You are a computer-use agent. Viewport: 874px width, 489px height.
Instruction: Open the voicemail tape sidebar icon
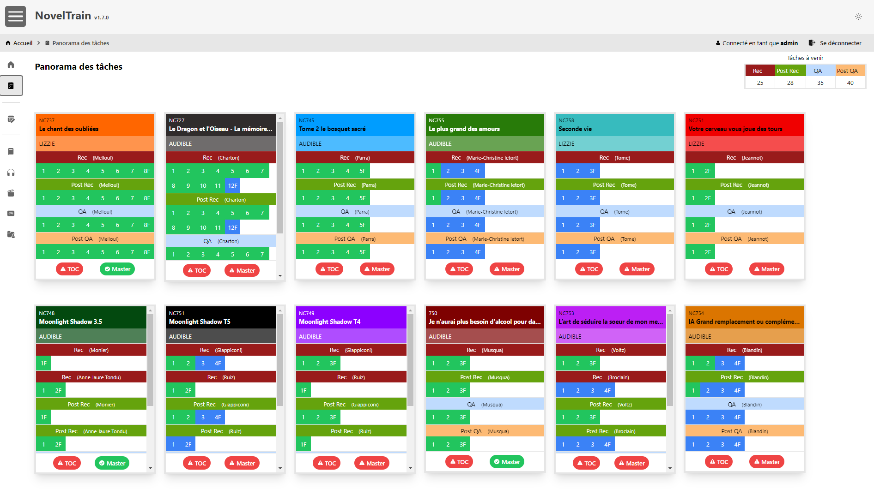tap(11, 214)
